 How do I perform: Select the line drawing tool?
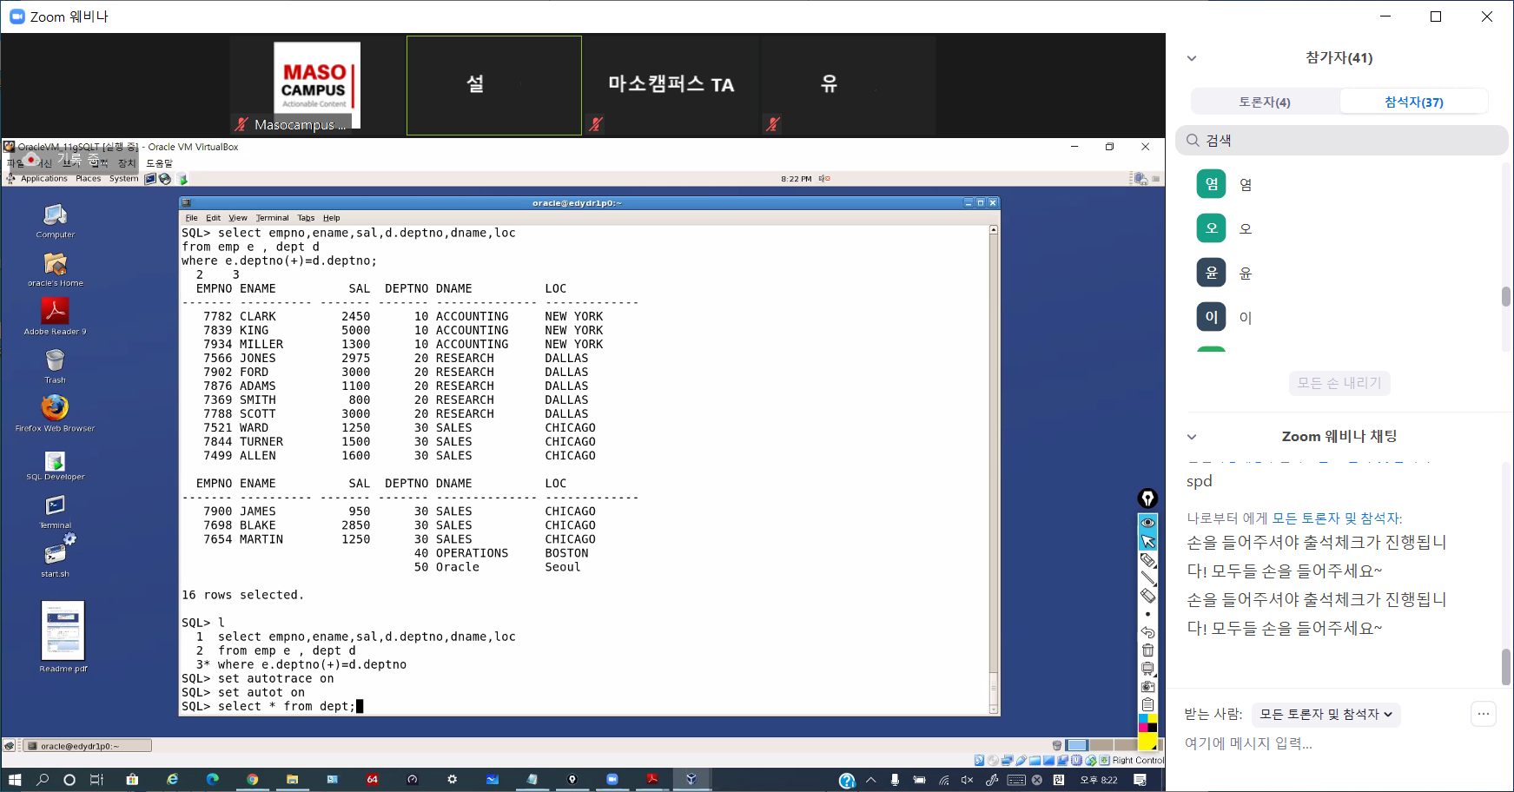tap(1147, 578)
